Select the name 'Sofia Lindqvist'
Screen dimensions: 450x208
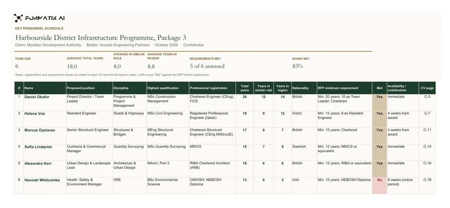(x=38, y=147)
